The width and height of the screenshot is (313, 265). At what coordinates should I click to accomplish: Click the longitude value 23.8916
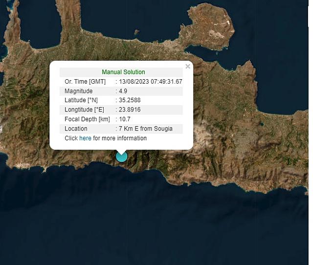coord(129,110)
